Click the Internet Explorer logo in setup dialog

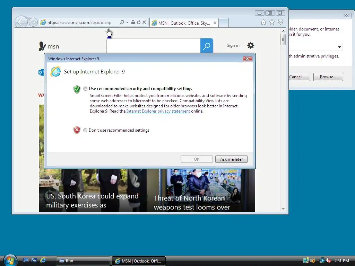(x=55, y=72)
